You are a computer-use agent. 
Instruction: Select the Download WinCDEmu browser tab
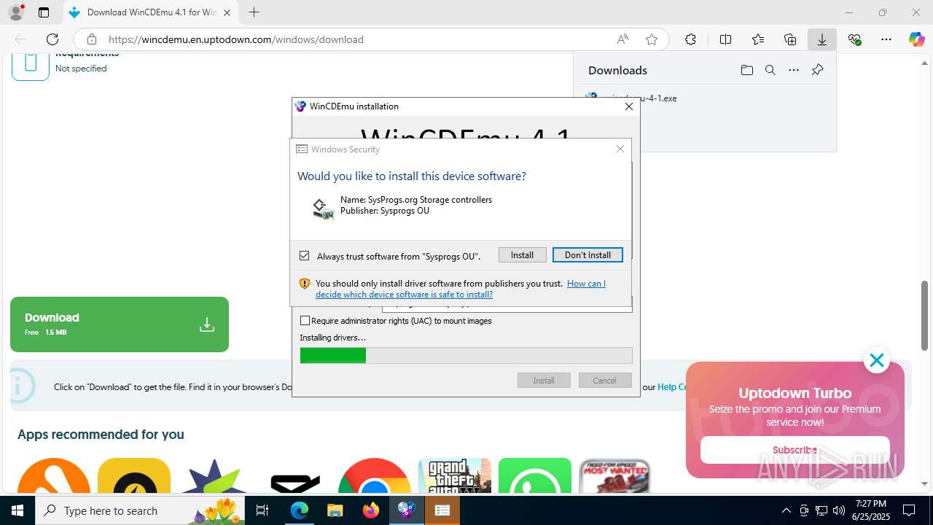(x=151, y=12)
